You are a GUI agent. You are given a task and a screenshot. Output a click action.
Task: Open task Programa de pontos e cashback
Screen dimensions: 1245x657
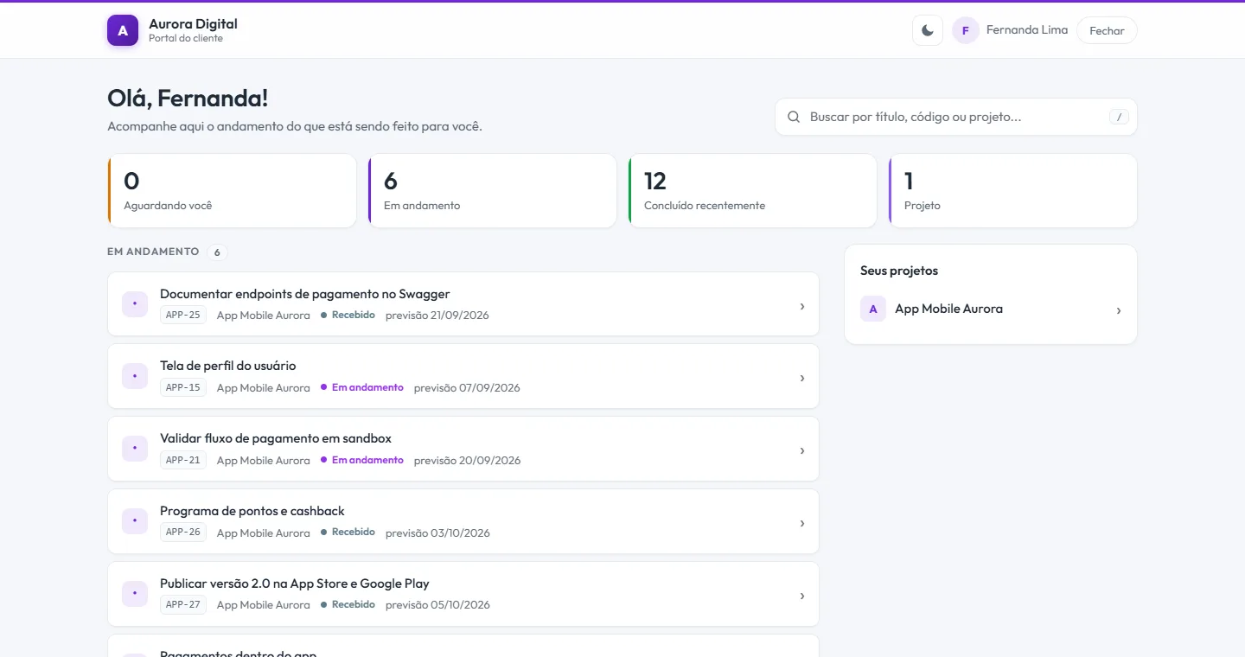[x=463, y=521]
